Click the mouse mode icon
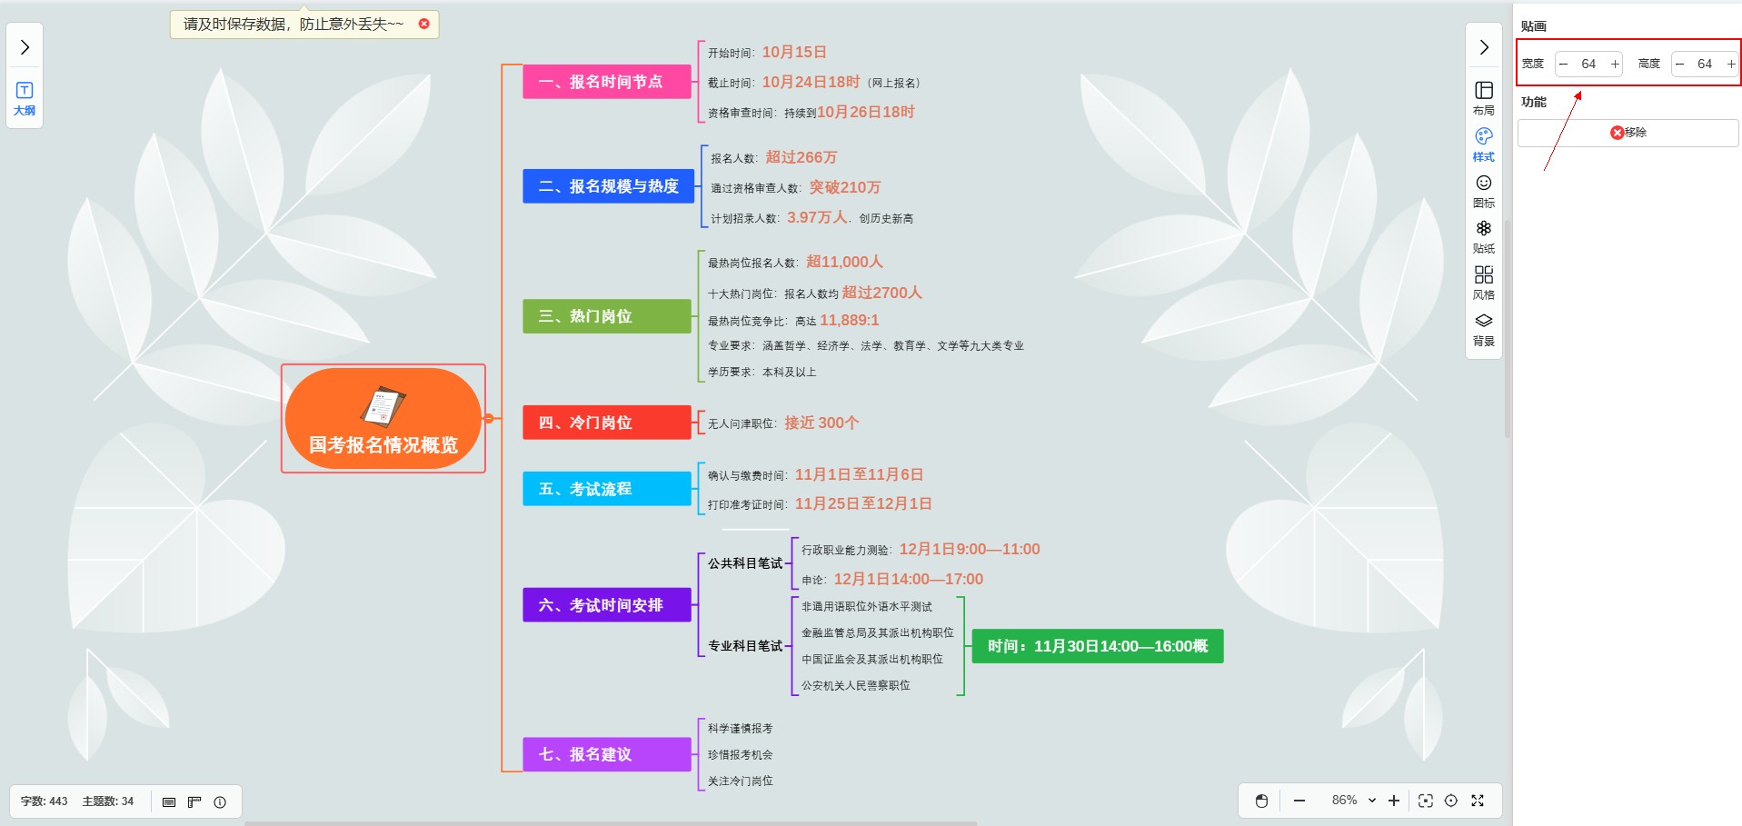The width and height of the screenshot is (1742, 826). 1261,801
